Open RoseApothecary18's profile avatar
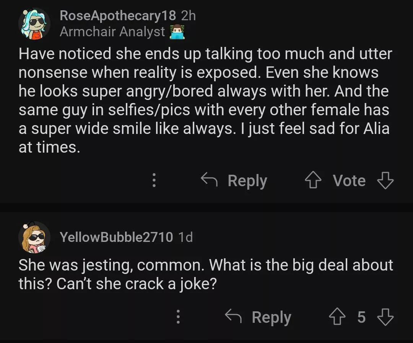The height and width of the screenshot is (343, 413). (34, 24)
